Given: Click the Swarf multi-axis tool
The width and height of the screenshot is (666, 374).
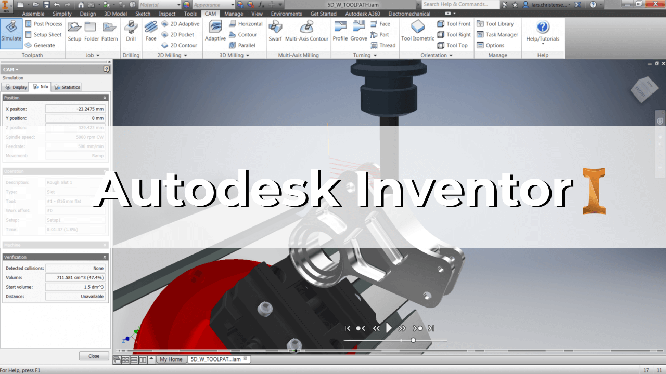Looking at the screenshot, I should (275, 32).
